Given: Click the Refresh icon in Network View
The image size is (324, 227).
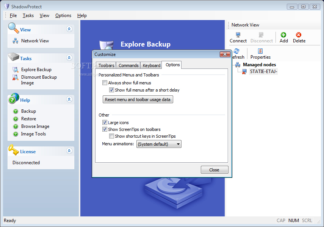Looking at the screenshot, I should 236,51.
